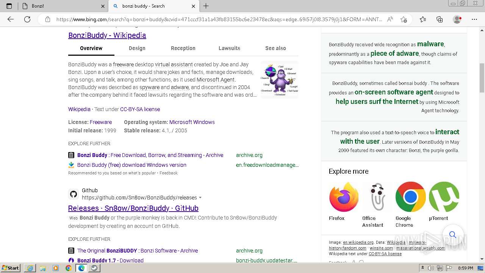Click the taskbar clock 8:59 PM
485x273 pixels.
click(x=466, y=268)
